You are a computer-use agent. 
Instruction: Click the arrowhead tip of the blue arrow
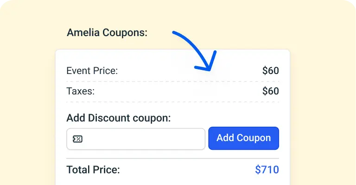tap(209, 69)
